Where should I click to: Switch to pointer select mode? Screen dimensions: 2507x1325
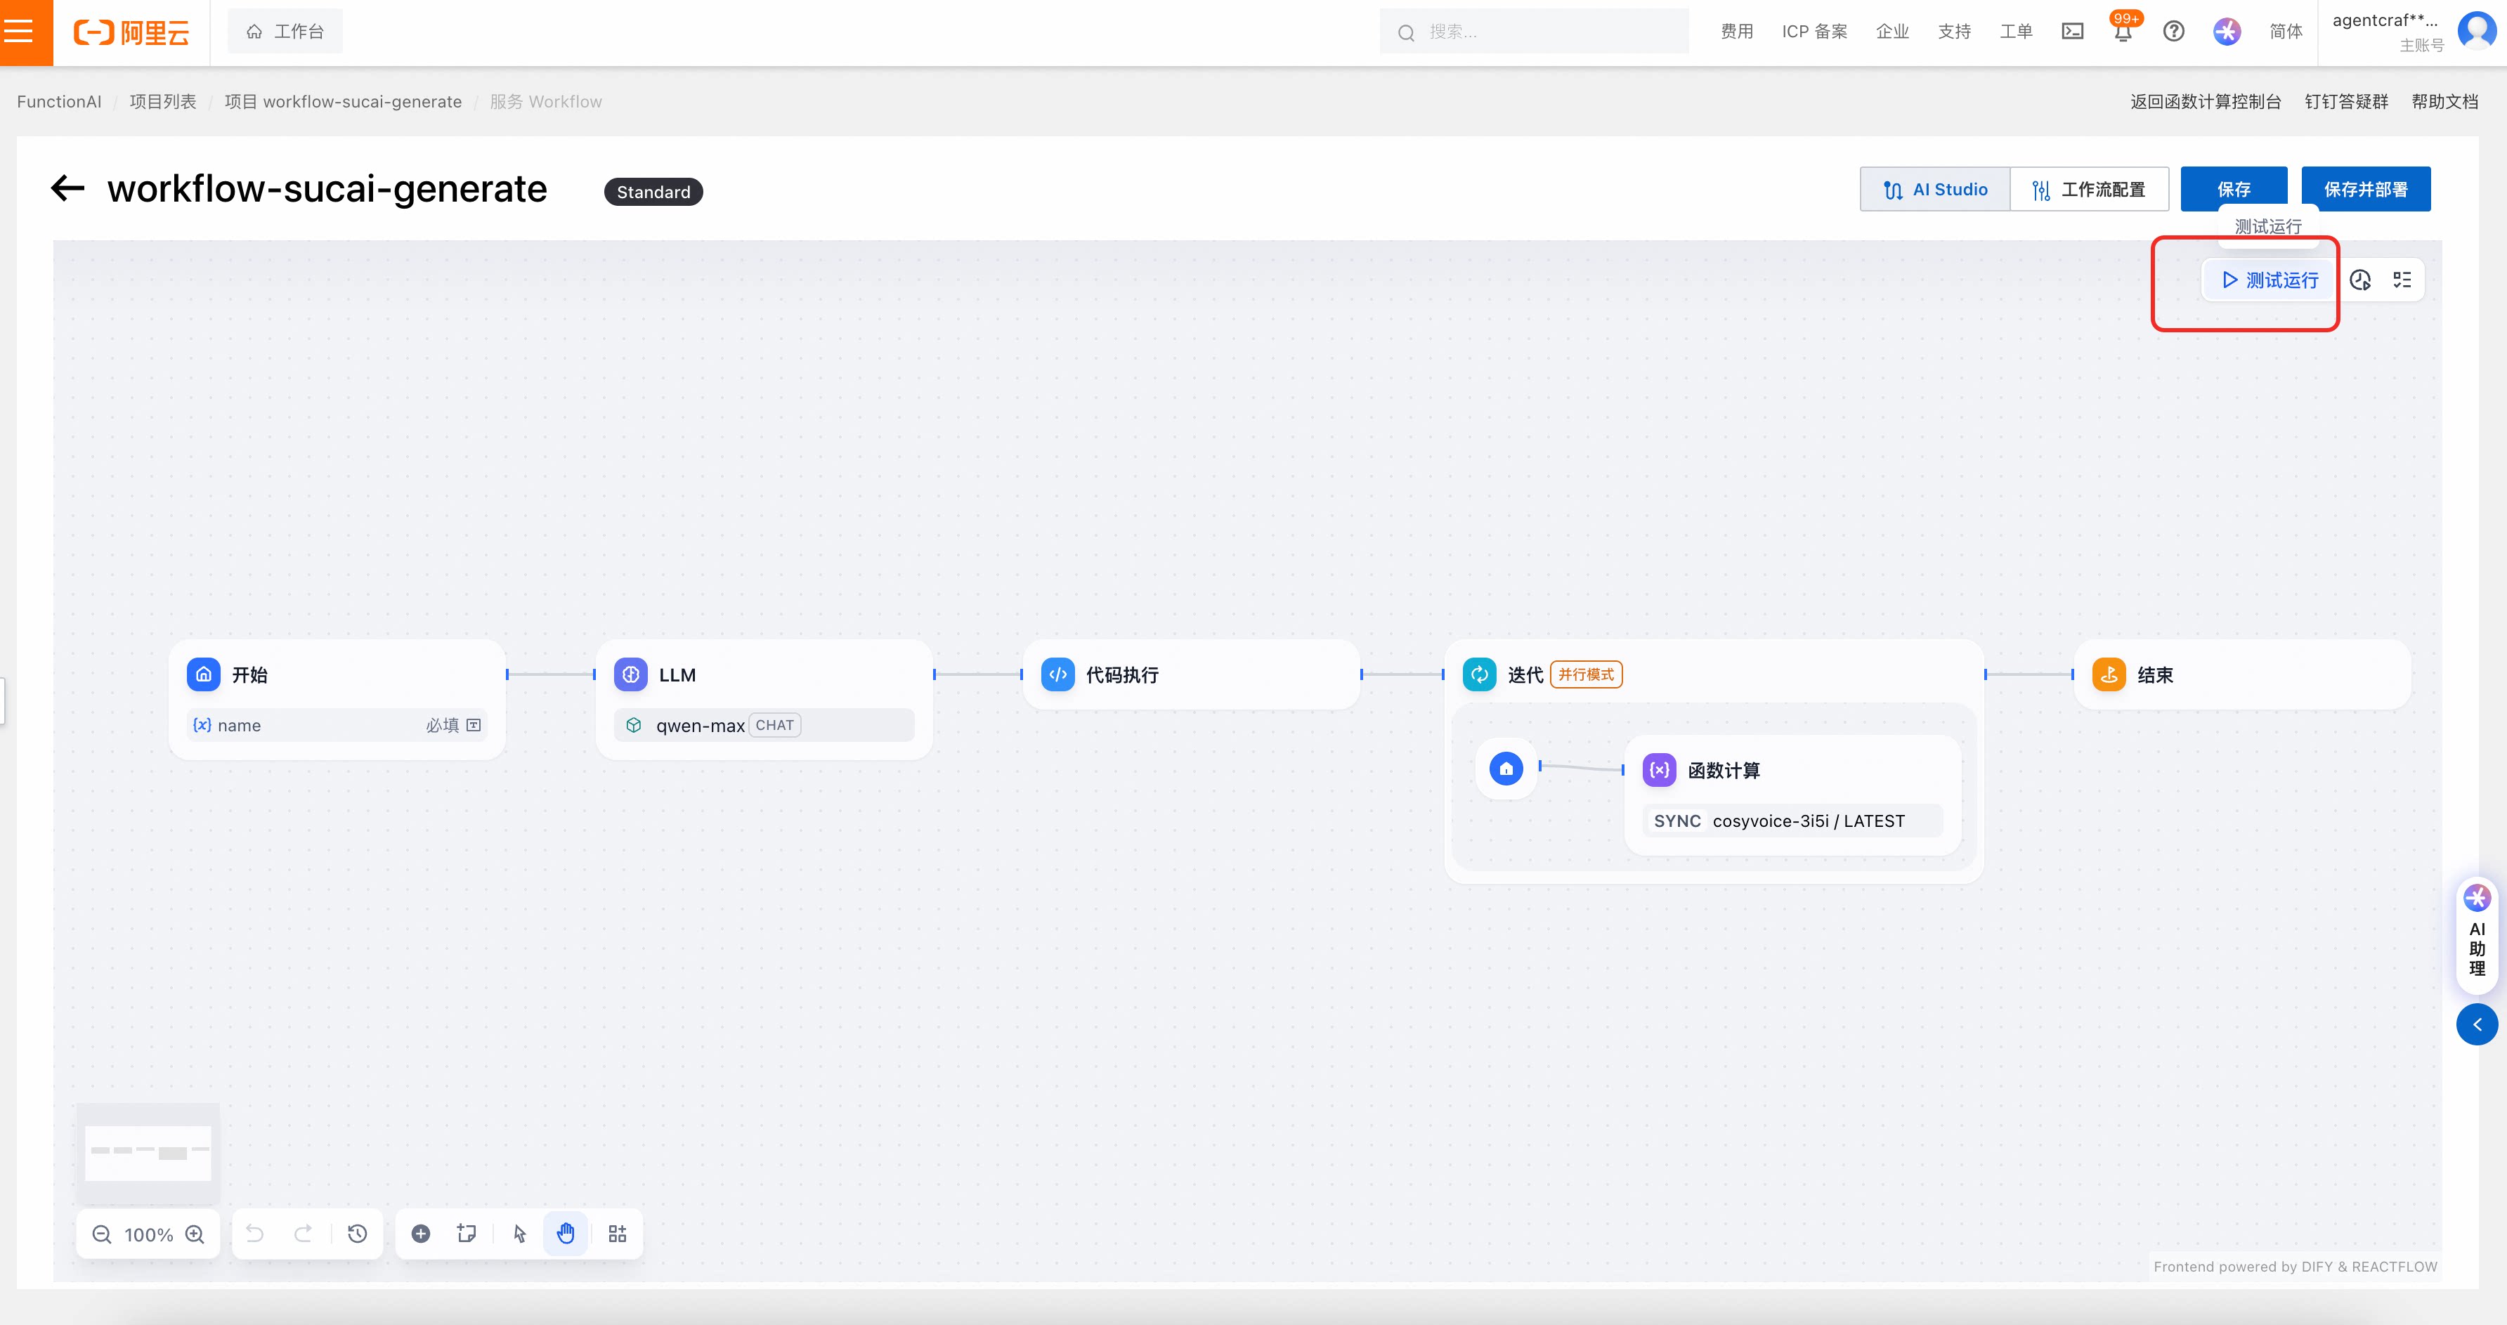[519, 1234]
